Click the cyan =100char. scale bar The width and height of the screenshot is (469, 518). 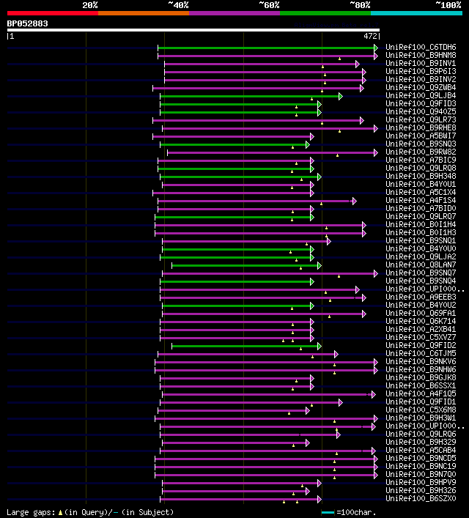coord(328,512)
